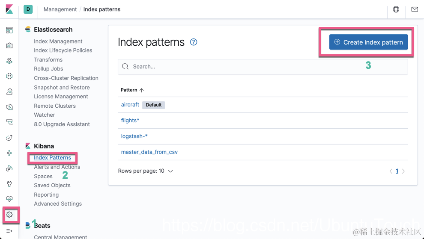
Task: Open the master_data_from_csv pattern link
Action: 149,152
